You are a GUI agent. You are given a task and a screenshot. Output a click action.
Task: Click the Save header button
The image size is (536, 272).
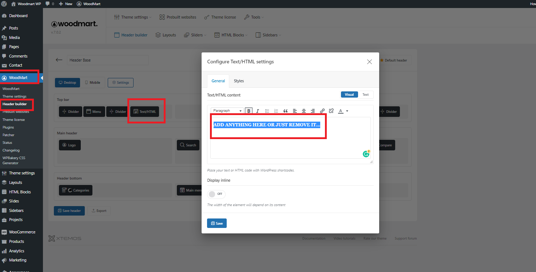tap(69, 210)
